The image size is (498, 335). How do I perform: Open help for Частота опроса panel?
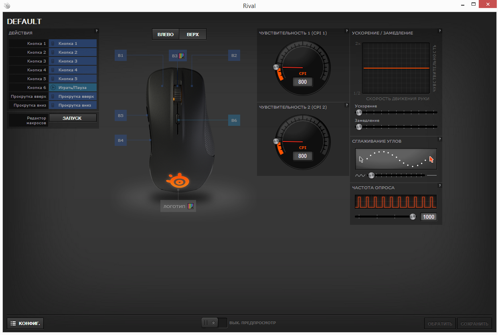coord(440,186)
